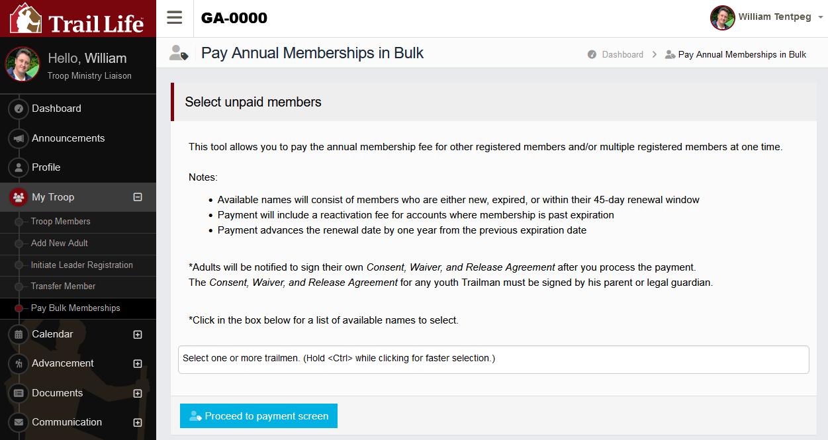Expand the Calendar submenu
Viewport: 828px width, 440px height.
[138, 334]
